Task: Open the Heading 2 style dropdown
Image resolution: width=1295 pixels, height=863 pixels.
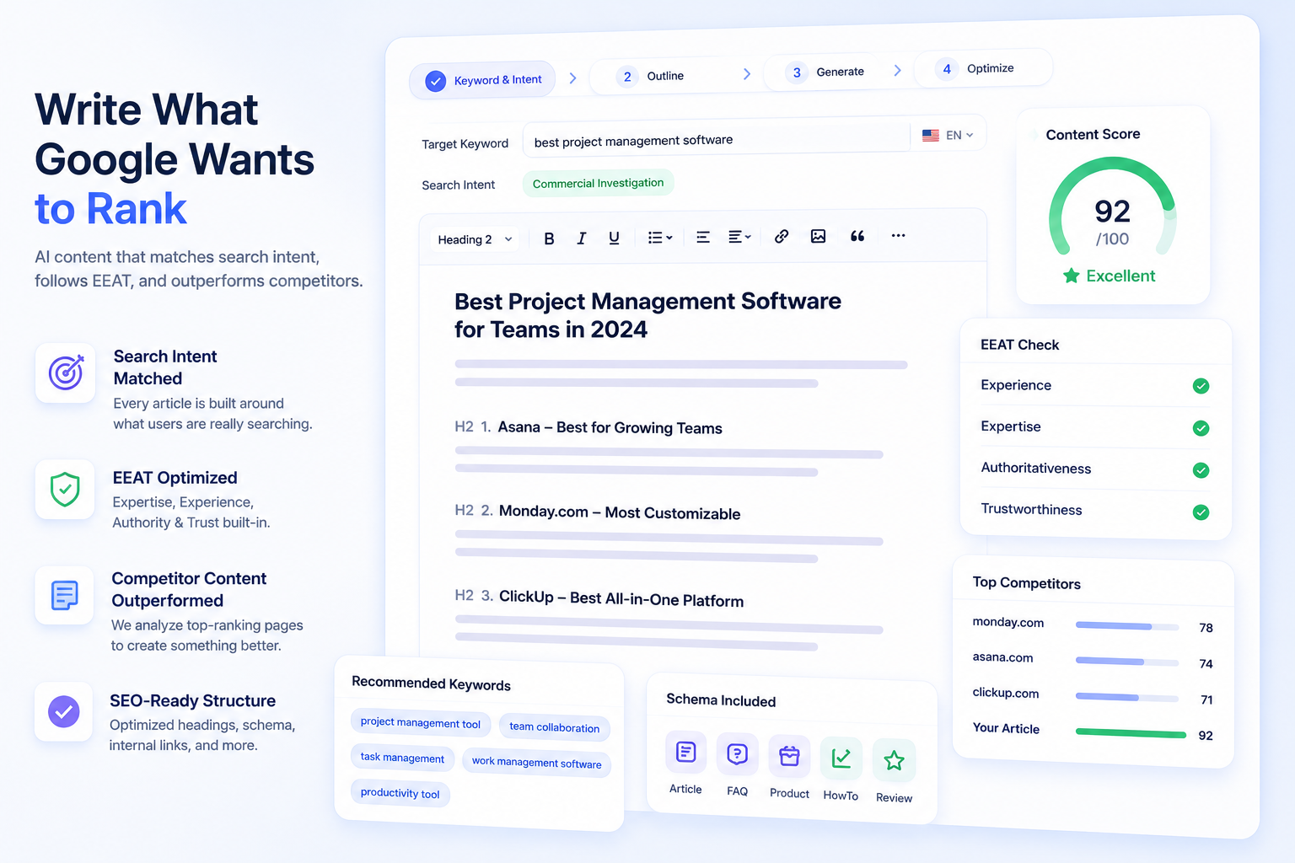Action: [475, 239]
